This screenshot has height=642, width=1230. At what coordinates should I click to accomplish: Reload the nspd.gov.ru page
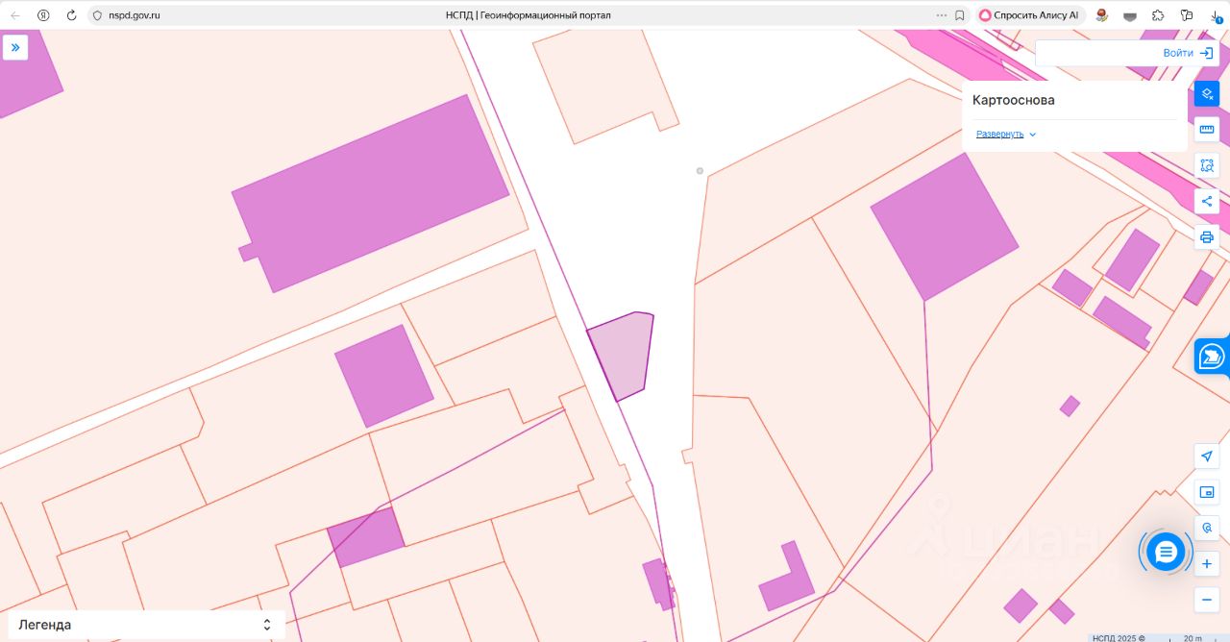tap(71, 15)
